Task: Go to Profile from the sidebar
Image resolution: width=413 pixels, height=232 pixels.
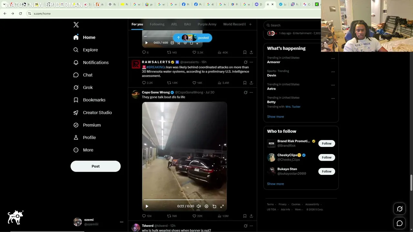Action: (x=85, y=138)
